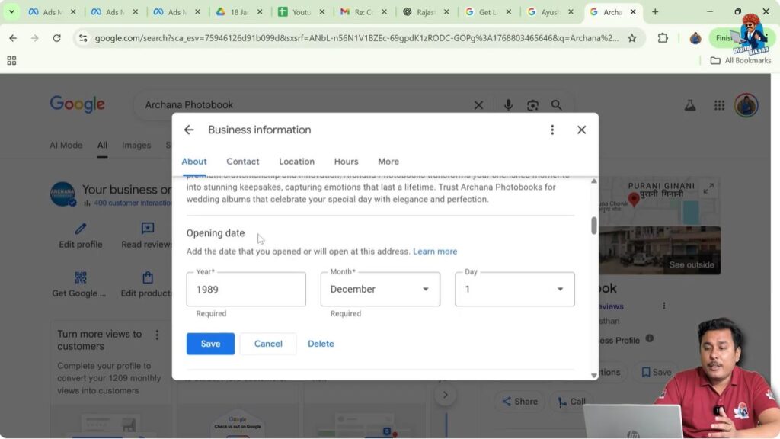
Task: Open the Google apps grid icon
Action: click(719, 104)
